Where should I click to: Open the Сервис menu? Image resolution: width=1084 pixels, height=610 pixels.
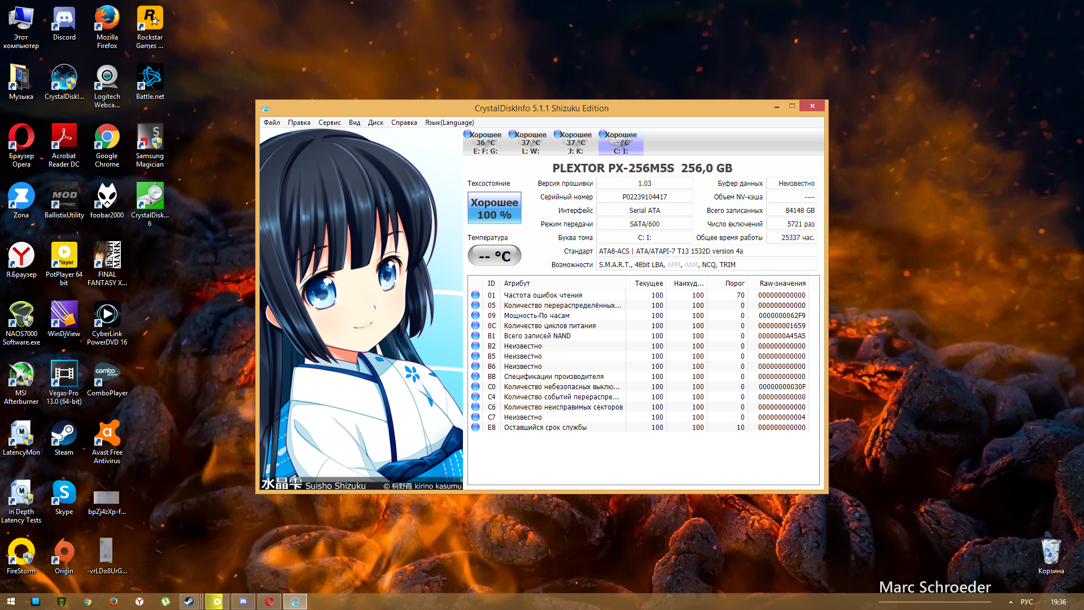pyautogui.click(x=329, y=123)
